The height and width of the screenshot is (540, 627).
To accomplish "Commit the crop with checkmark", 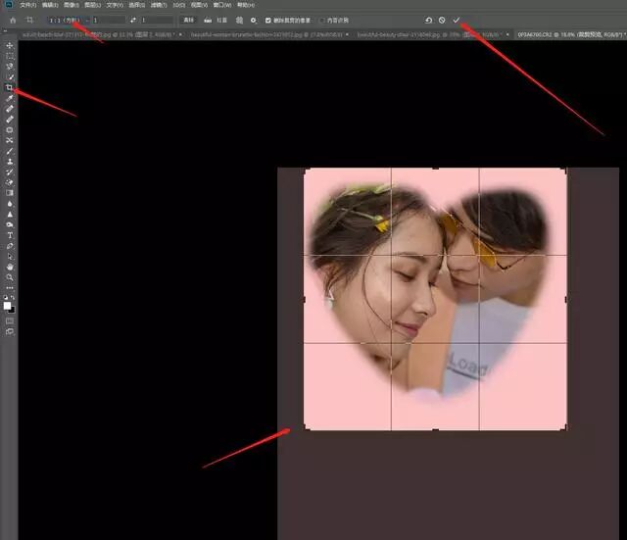I will click(457, 20).
